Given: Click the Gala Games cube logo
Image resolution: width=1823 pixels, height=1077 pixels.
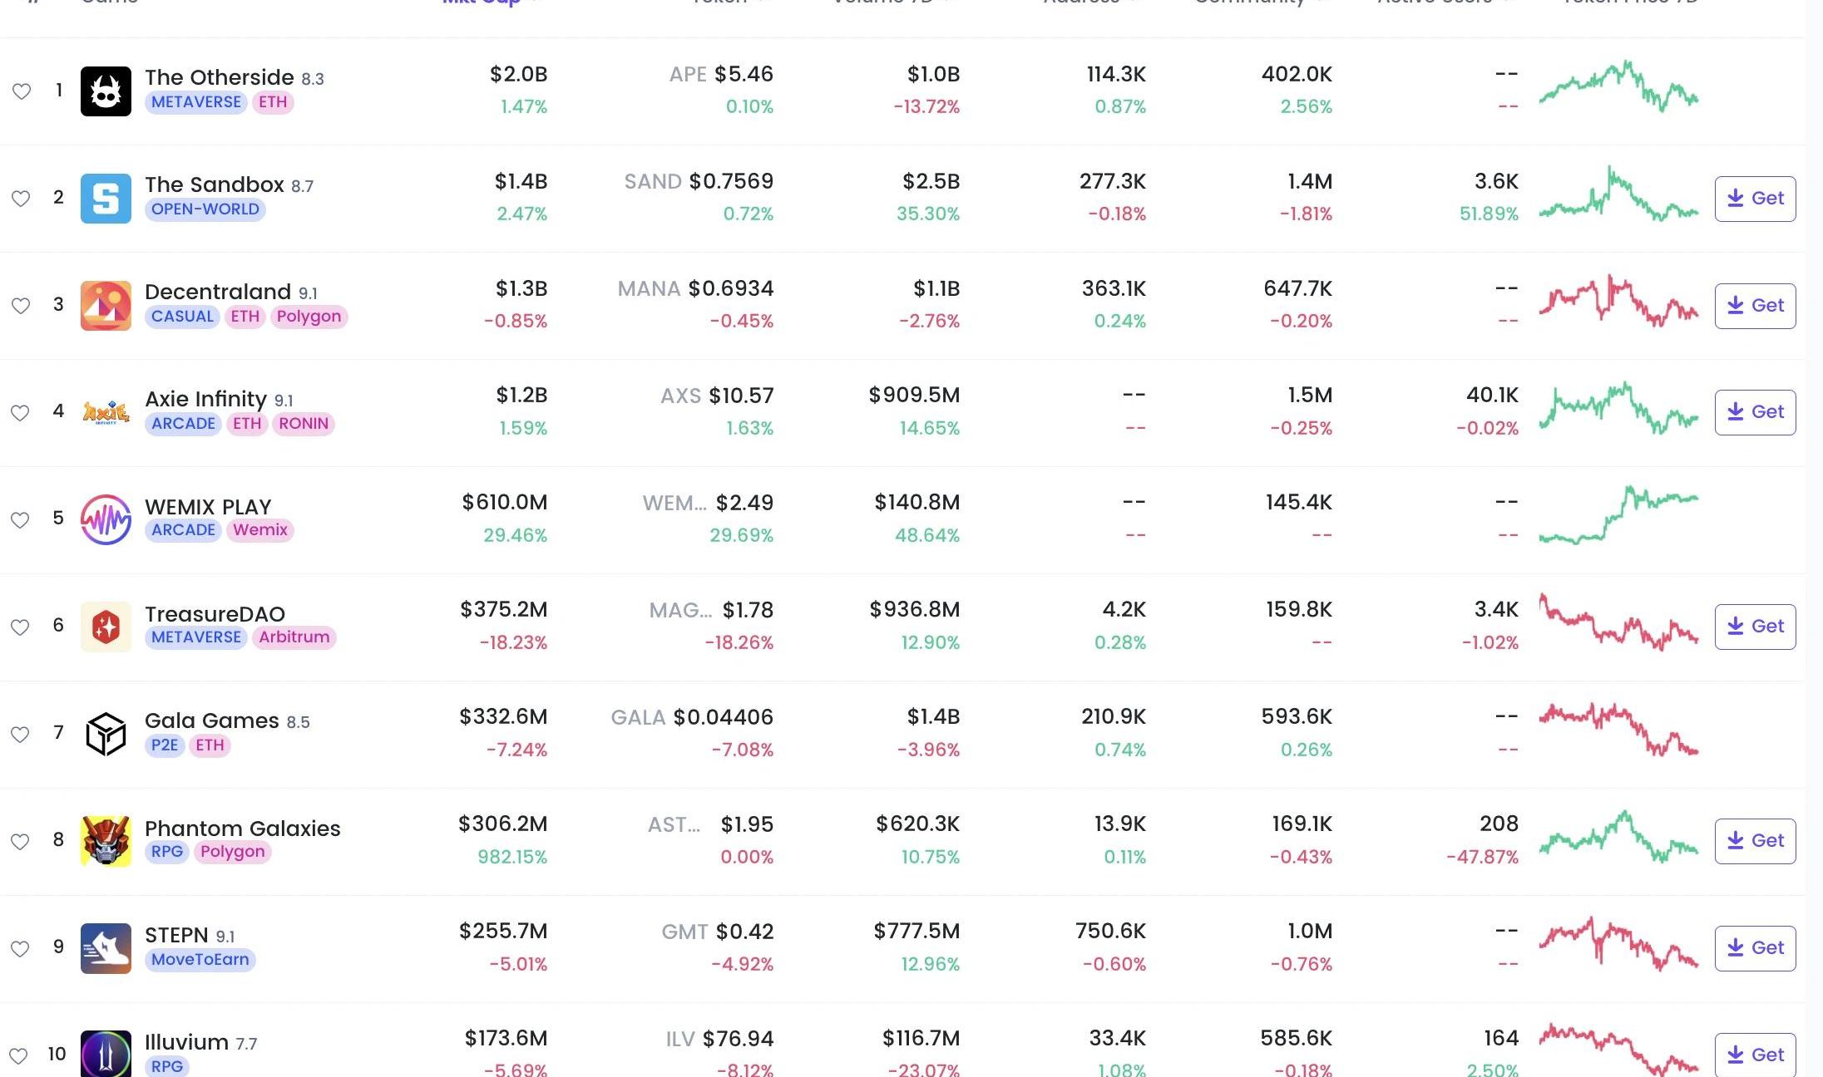Looking at the screenshot, I should (106, 734).
